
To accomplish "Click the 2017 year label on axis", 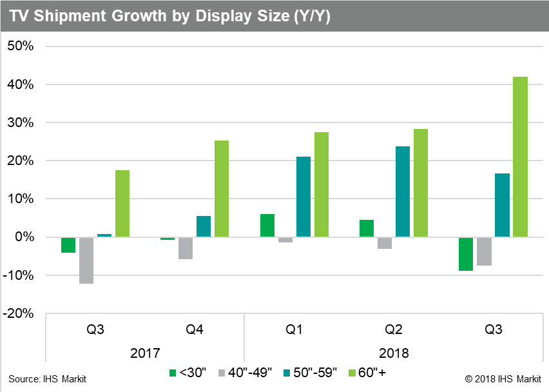I will pos(145,353).
